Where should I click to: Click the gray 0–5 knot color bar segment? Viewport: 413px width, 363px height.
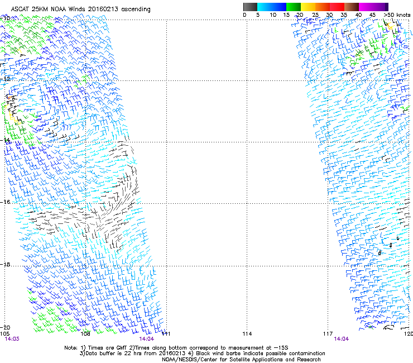click(250, 7)
